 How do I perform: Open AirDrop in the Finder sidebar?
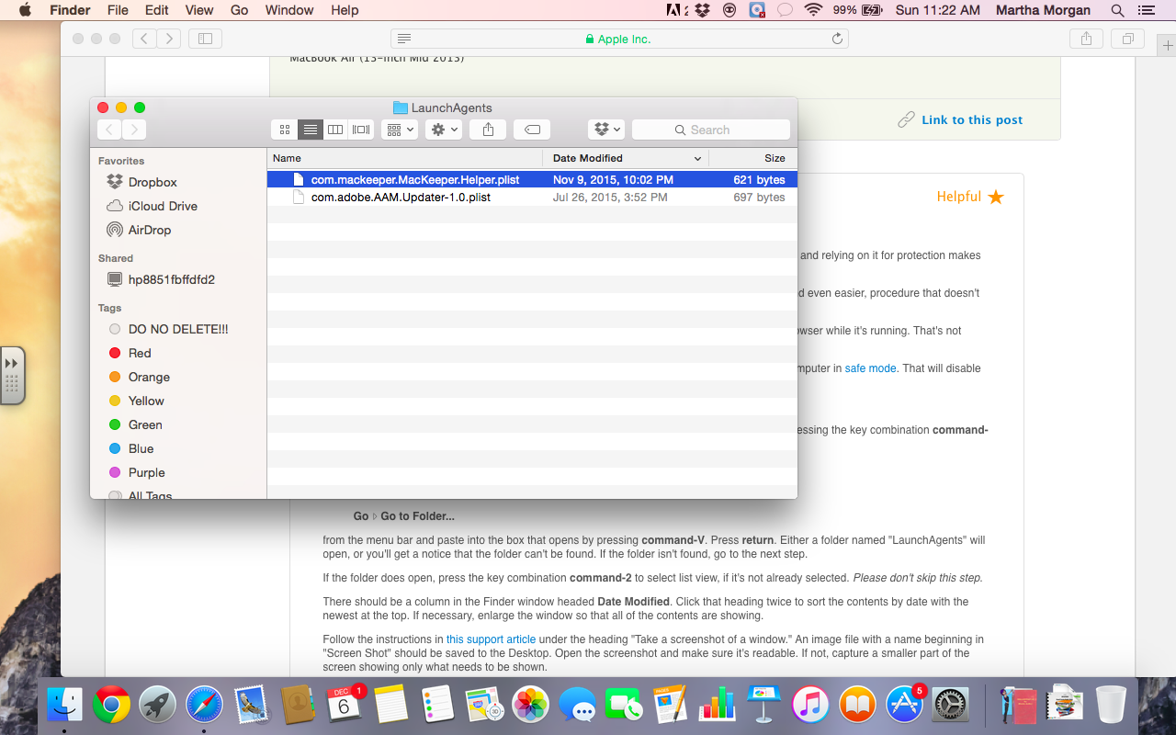pyautogui.click(x=149, y=230)
